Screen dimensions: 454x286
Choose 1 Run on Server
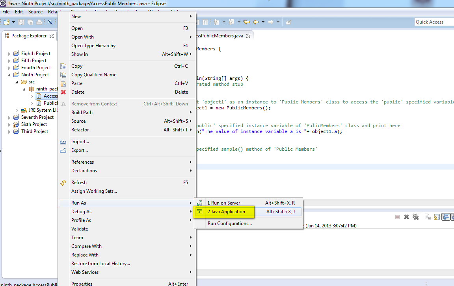(248, 203)
